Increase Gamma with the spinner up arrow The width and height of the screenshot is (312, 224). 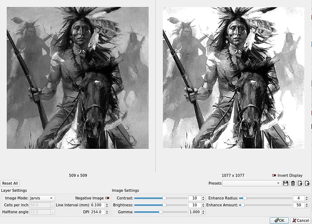(203, 211)
